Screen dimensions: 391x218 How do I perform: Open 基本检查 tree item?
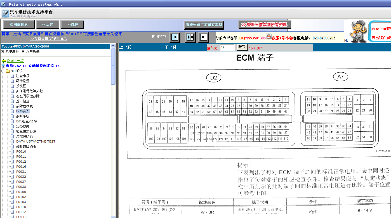(23, 101)
